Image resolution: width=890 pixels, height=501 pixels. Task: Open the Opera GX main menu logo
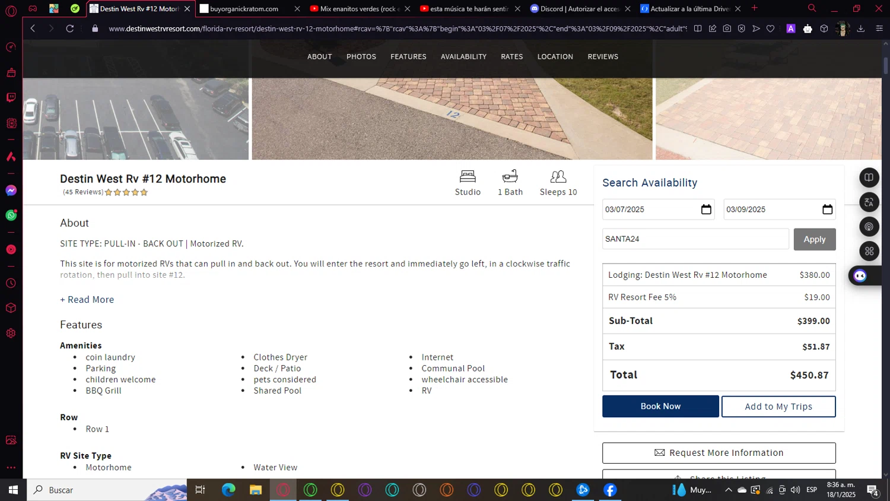pos(11,11)
